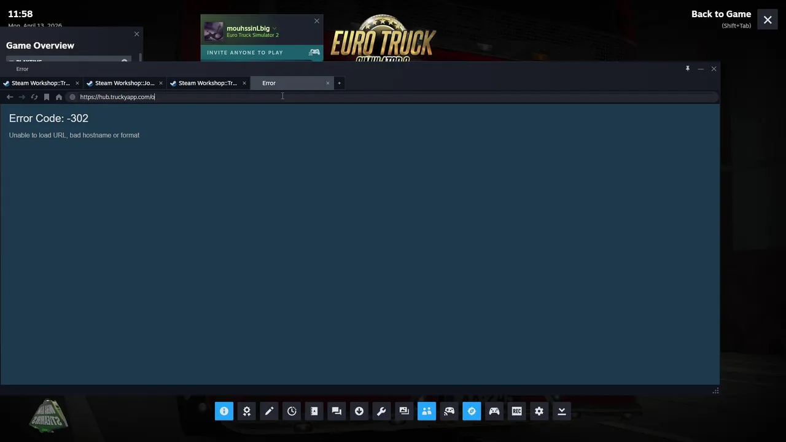The width and height of the screenshot is (786, 442).
Task: Close the Game Overview panel
Action: [x=137, y=34]
